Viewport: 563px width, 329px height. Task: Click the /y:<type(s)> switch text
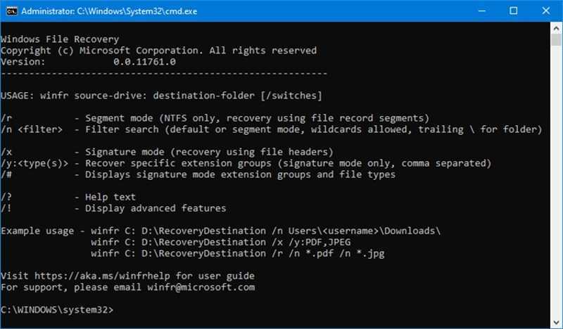(x=37, y=163)
